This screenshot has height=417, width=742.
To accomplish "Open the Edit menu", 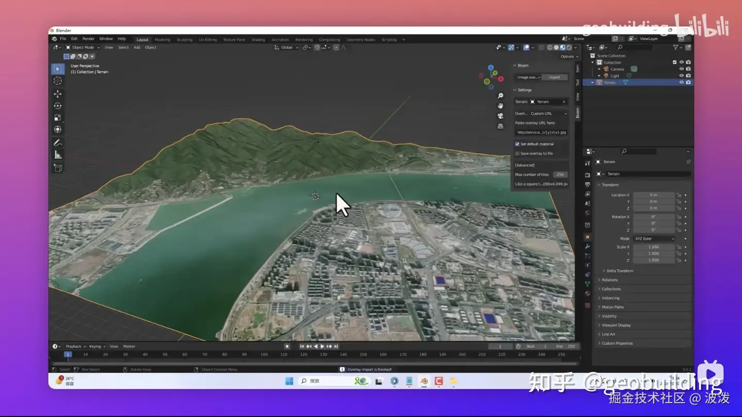I will pos(74,39).
